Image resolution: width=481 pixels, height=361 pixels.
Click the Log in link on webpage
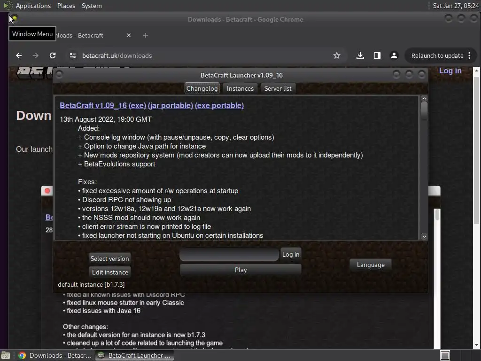(450, 71)
